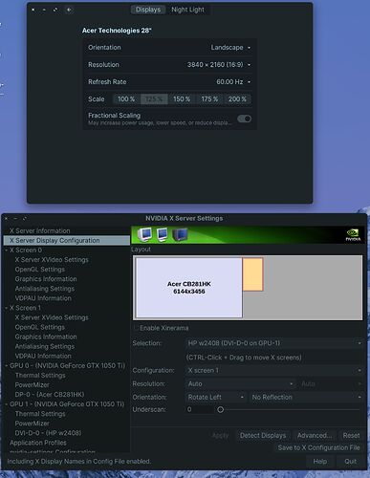Click the dark third monitor icon in banner

pos(180,234)
